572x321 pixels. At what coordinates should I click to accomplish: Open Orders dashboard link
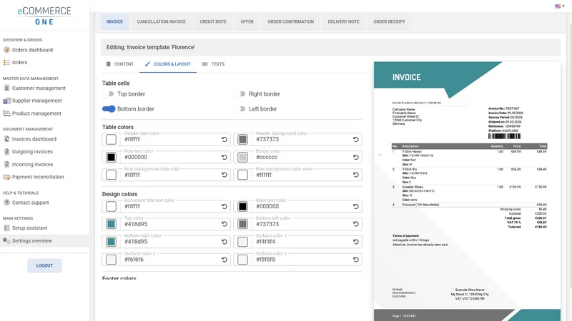32,50
